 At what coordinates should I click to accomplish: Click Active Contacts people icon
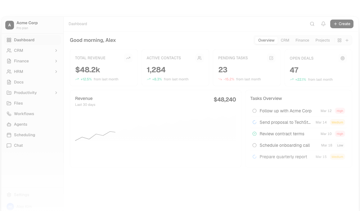200,58
